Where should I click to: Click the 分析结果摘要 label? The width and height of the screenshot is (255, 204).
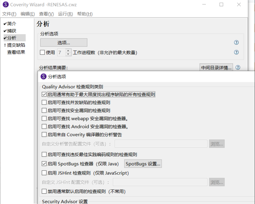click(53, 67)
